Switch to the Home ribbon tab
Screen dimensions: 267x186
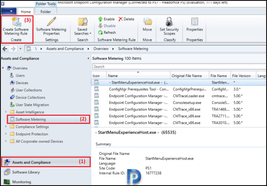click(26, 12)
